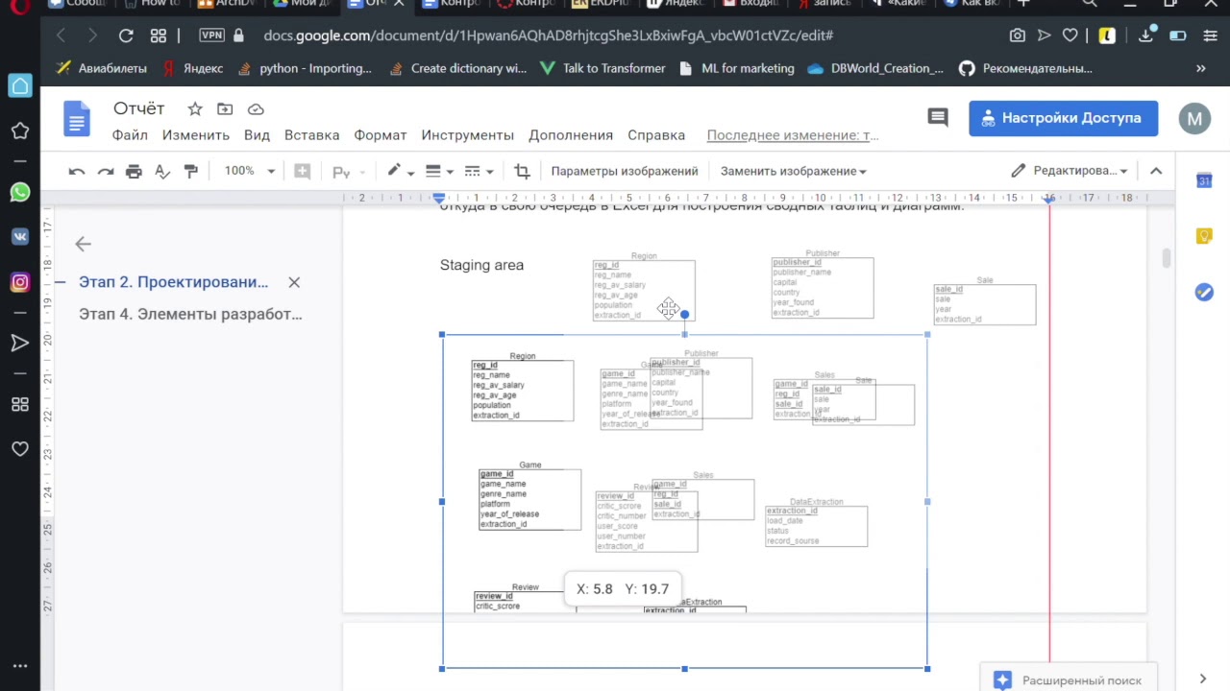Take snapshot with camera icon
This screenshot has width=1230, height=691.
1017,36
